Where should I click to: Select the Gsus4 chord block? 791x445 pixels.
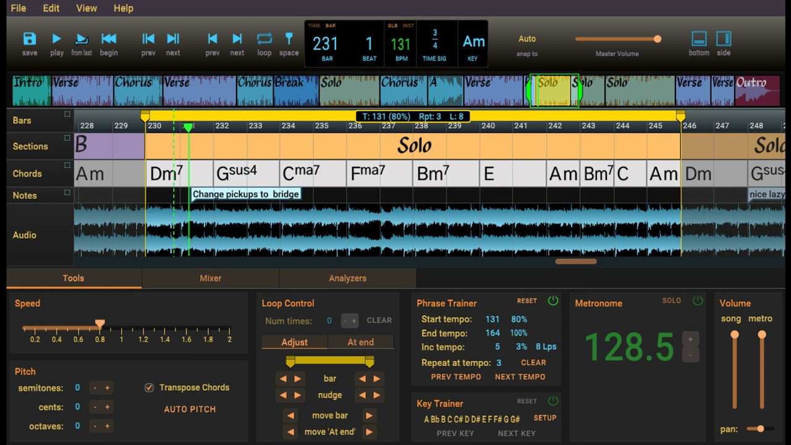(x=246, y=174)
